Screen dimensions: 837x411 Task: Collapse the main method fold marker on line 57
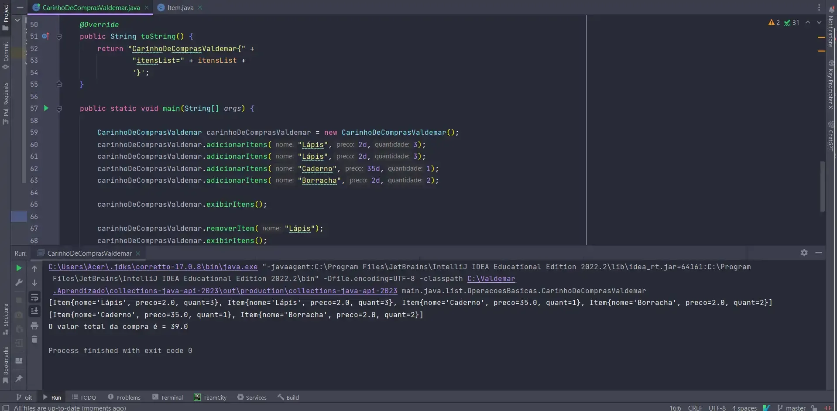tap(59, 109)
